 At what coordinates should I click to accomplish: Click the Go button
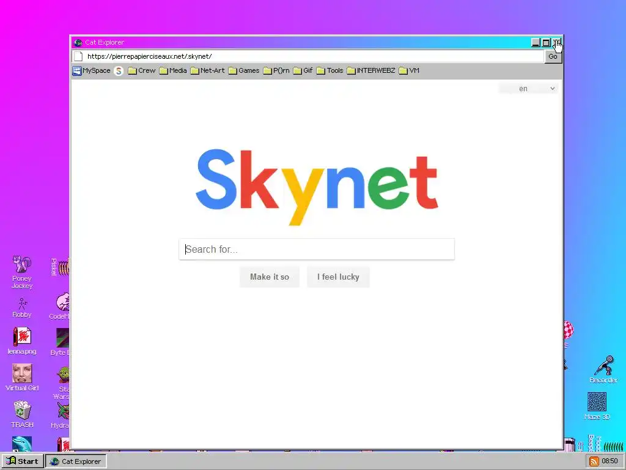pos(553,56)
